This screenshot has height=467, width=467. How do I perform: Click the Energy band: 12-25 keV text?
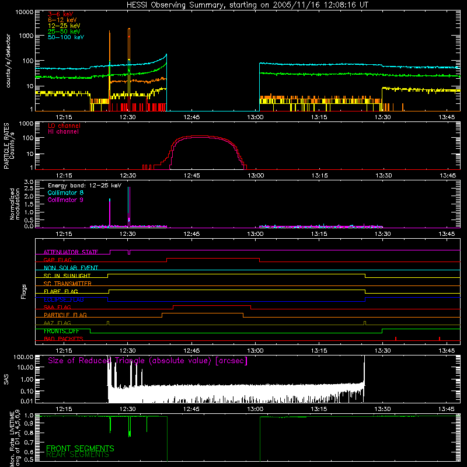(85, 186)
